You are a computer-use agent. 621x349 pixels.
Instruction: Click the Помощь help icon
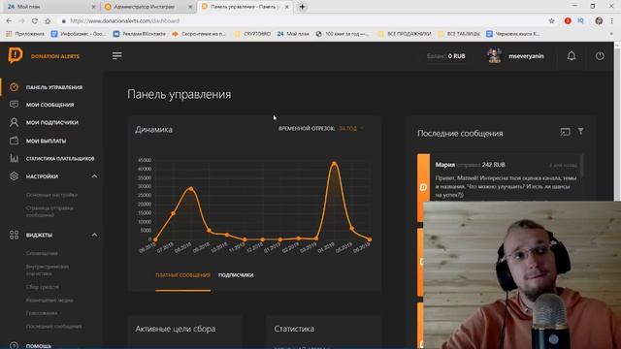pyautogui.click(x=14, y=345)
